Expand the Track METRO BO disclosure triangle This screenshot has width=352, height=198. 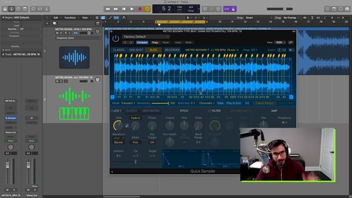tap(3, 54)
